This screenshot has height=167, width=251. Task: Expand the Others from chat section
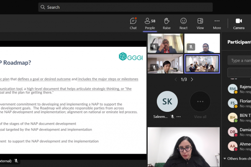[225, 159]
